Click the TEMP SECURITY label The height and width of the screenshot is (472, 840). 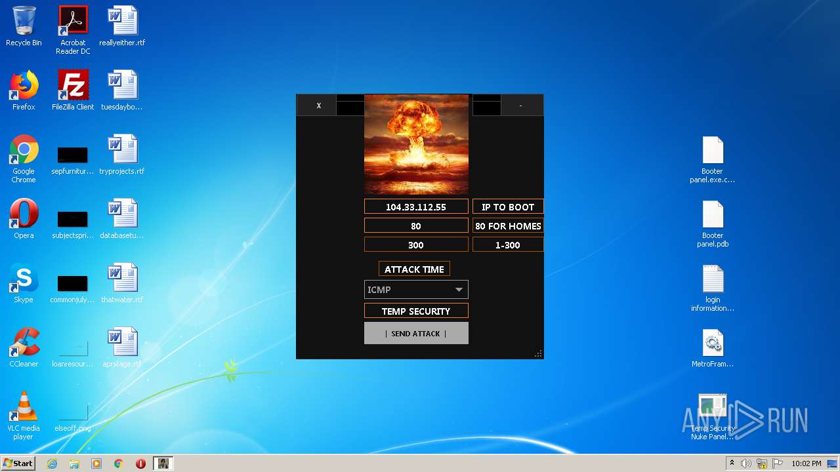click(x=416, y=311)
